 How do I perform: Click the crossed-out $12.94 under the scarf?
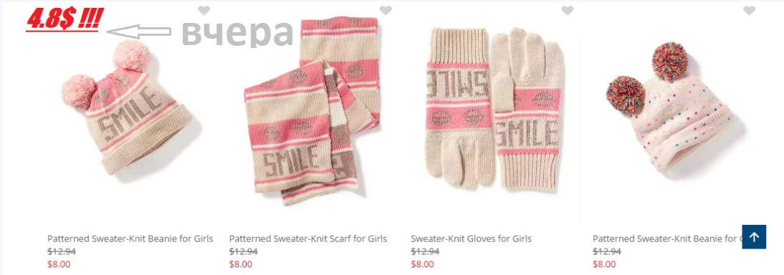click(243, 251)
